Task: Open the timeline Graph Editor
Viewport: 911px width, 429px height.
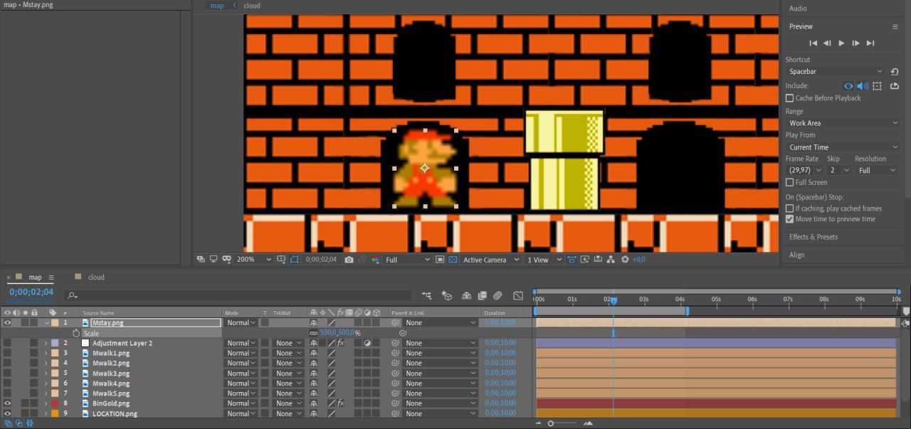Action: tap(518, 295)
